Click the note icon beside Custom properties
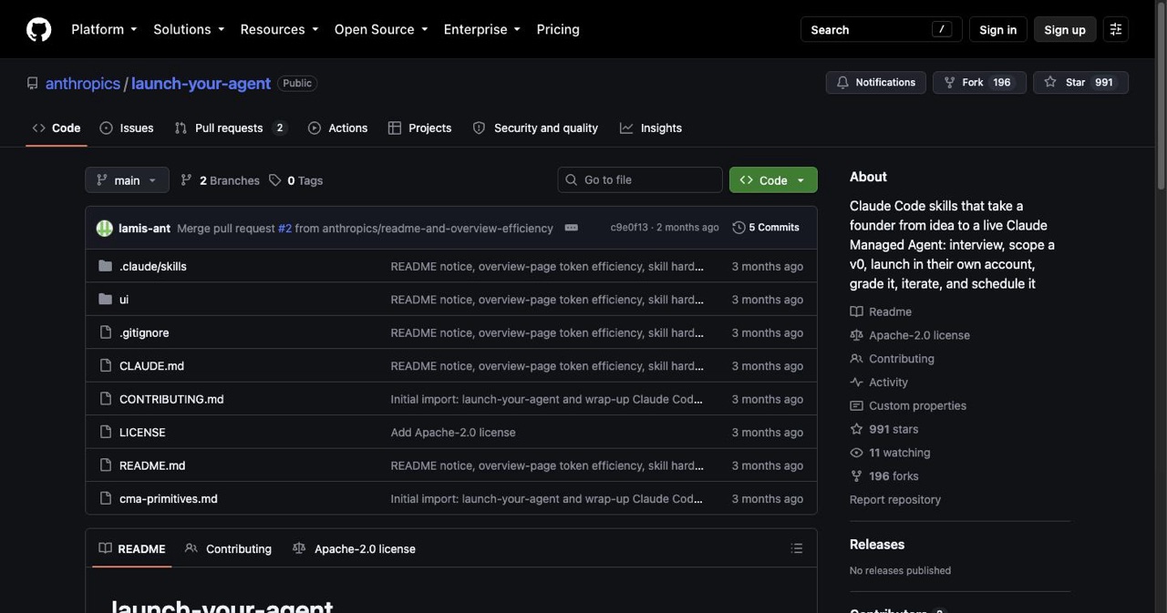 point(856,406)
